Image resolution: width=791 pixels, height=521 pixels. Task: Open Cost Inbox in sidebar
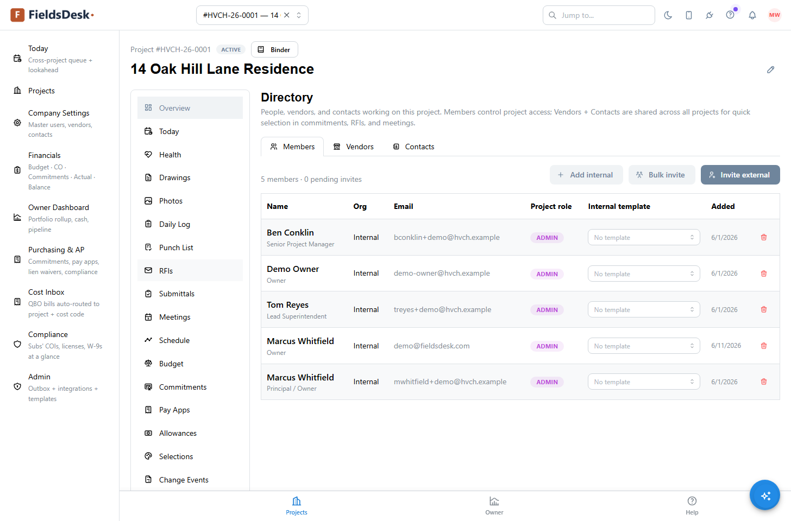tap(59, 302)
